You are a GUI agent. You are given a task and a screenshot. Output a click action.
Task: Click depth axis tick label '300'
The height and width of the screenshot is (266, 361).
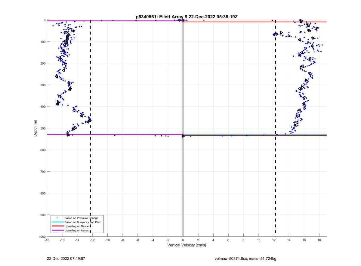(43, 85)
